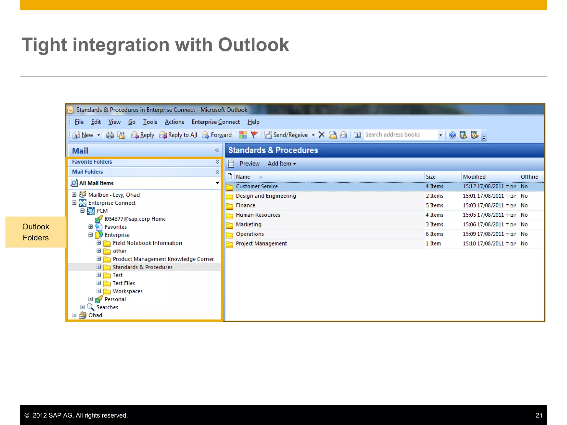Expand the Ohad data file node

[x=74, y=315]
